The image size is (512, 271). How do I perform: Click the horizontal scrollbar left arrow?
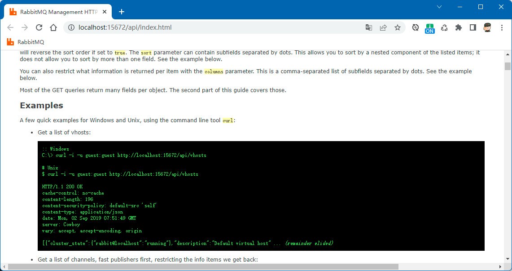tap(4, 267)
